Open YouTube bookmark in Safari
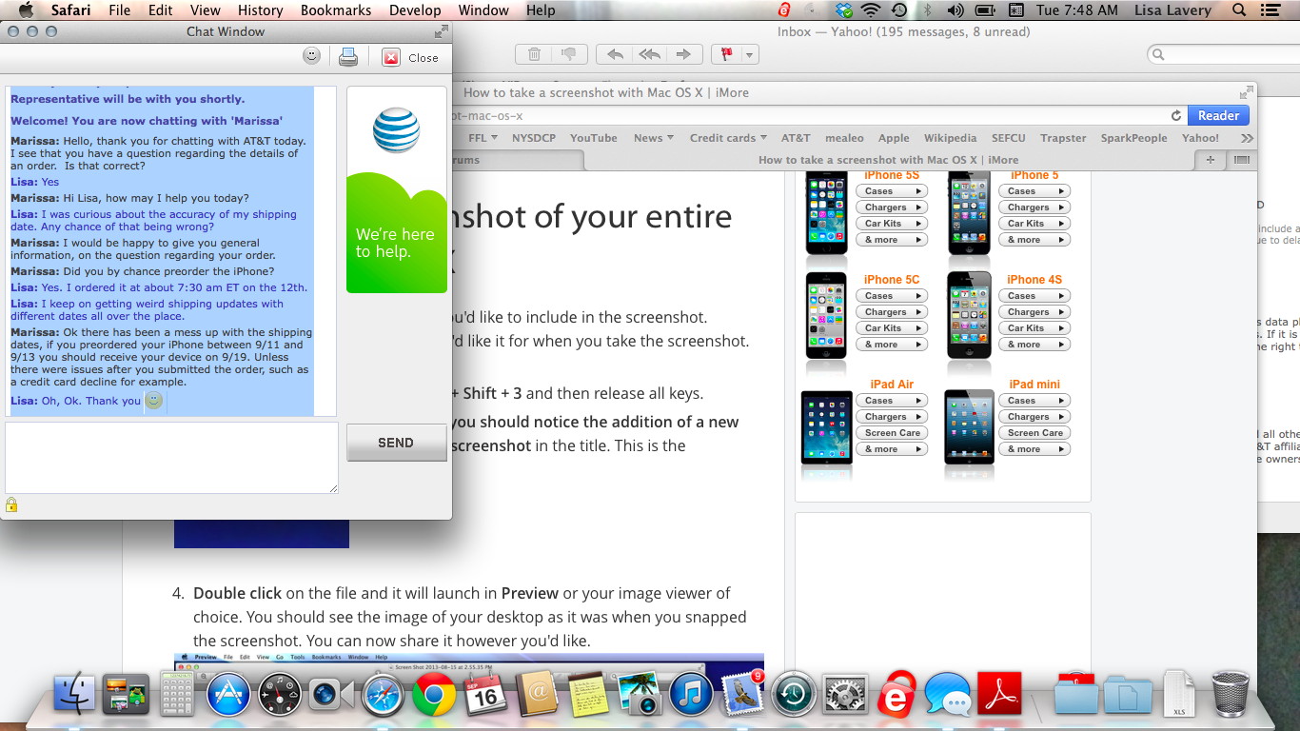Screen dimensions: 1300x731 click(x=593, y=138)
